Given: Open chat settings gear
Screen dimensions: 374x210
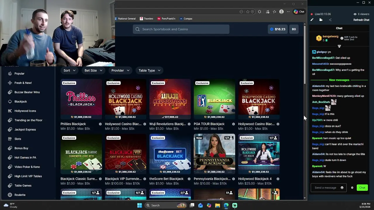Looking at the screenshot, I should [x=352, y=188].
